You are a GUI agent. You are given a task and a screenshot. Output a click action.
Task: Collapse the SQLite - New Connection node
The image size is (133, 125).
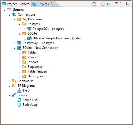tap(15, 48)
